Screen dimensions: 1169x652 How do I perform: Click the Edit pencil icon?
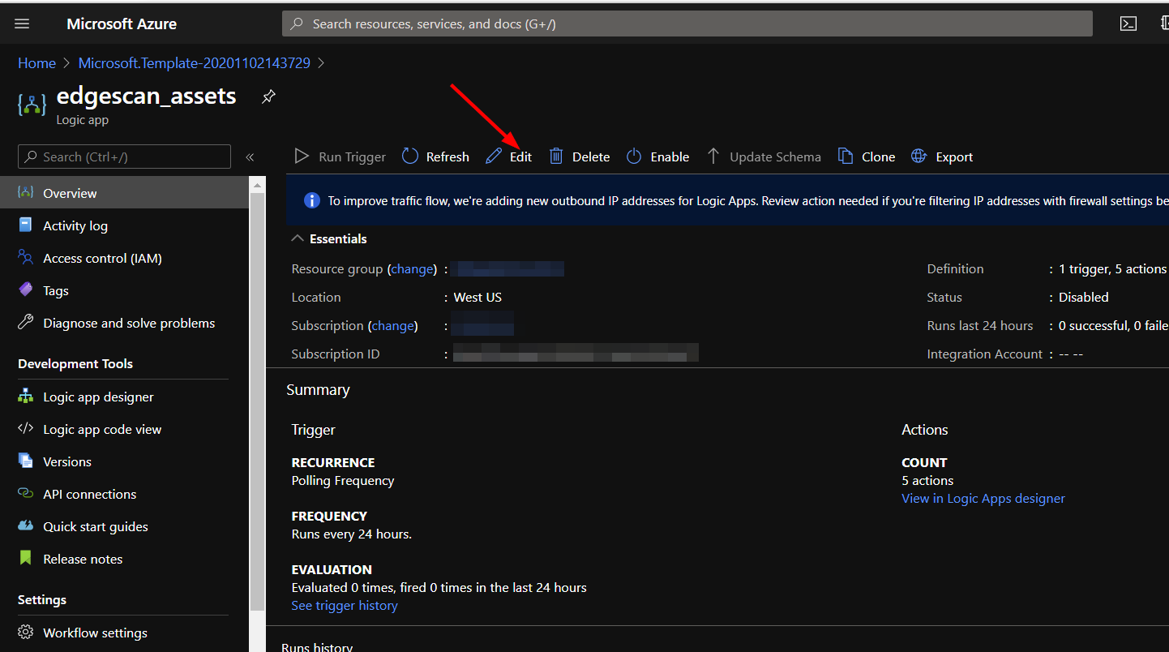pos(494,157)
